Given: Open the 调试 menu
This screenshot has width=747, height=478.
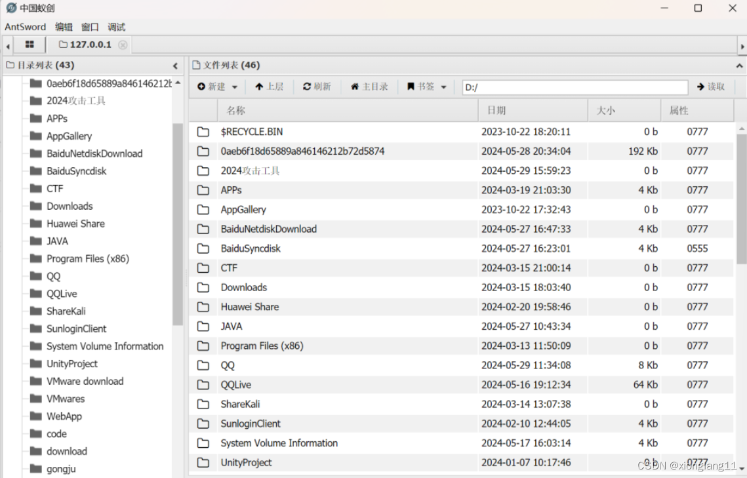Looking at the screenshot, I should [116, 27].
